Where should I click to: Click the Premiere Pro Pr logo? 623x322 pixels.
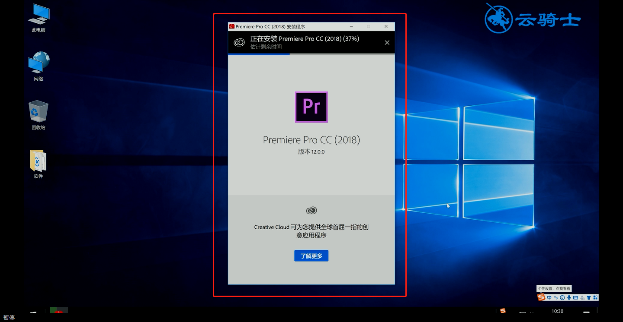click(311, 107)
